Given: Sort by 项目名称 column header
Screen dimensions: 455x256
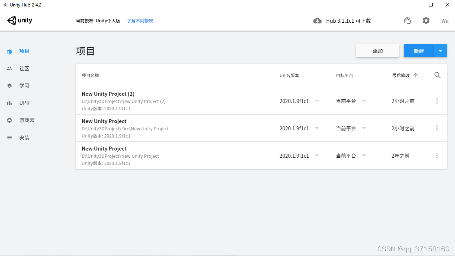Looking at the screenshot, I should (90, 75).
